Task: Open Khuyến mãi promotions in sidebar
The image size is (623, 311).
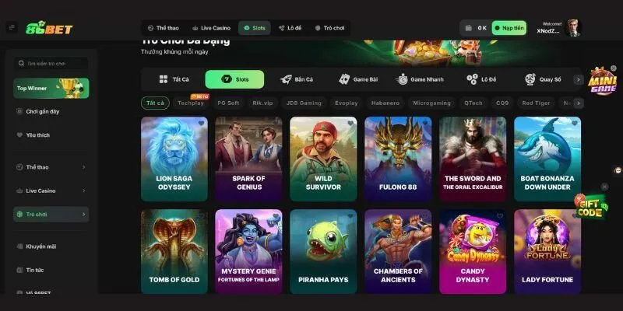Action: [51, 246]
